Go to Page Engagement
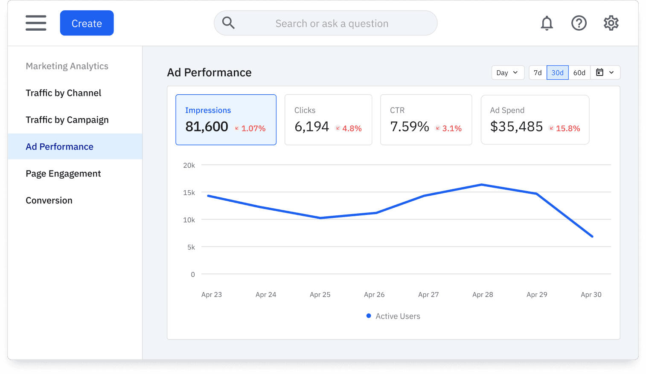This screenshot has height=374, width=646. [x=63, y=173]
